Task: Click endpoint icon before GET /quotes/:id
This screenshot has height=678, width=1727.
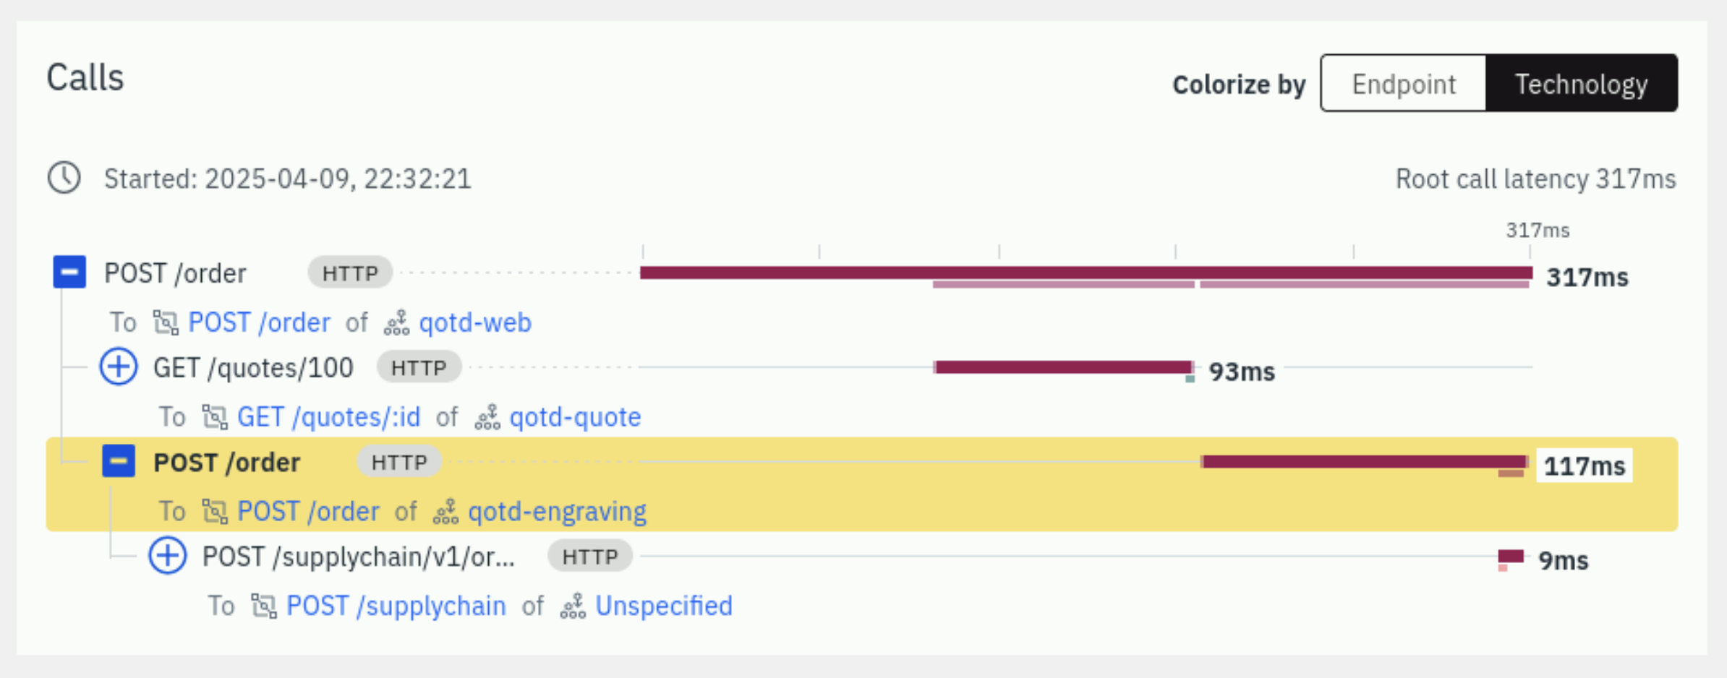Action: pyautogui.click(x=215, y=417)
